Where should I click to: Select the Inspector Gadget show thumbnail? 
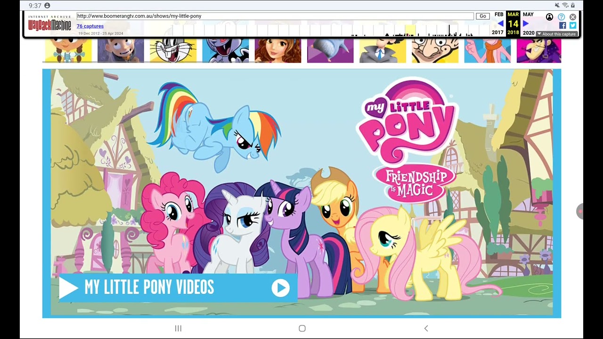click(x=383, y=51)
